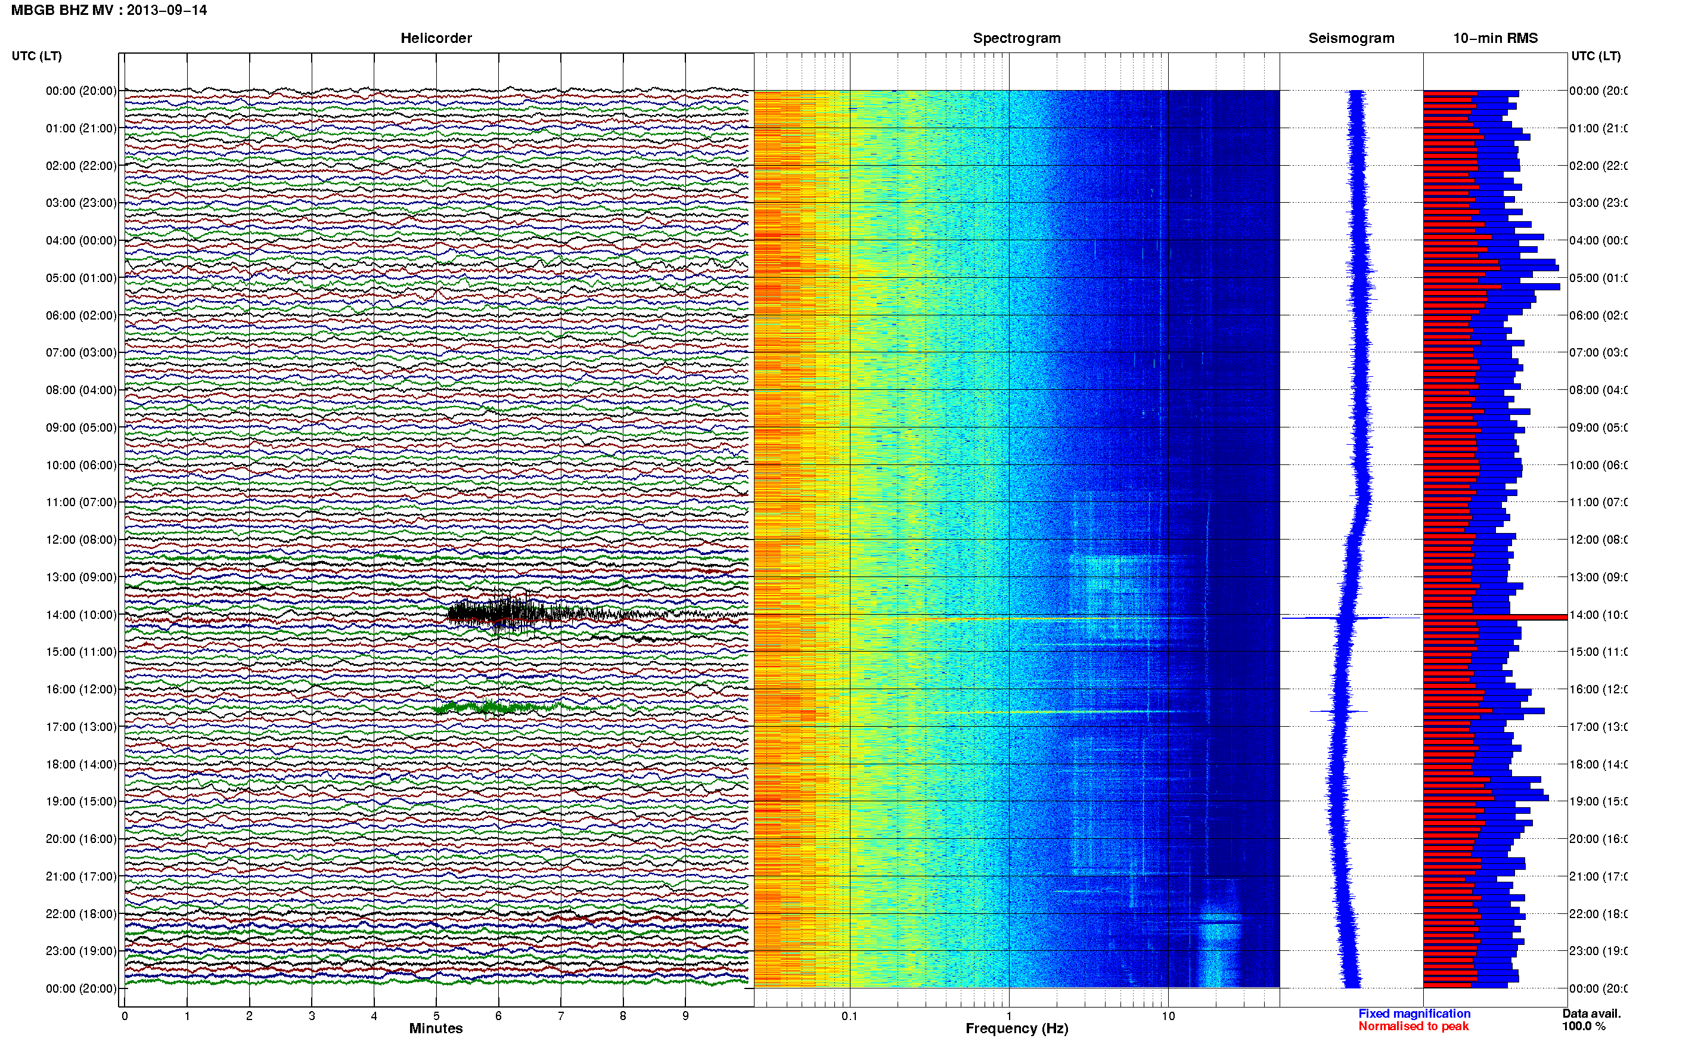Click the blue 'Fixed magnification' legend entry
The height and width of the screenshot is (1060, 1695).
click(x=1414, y=1013)
